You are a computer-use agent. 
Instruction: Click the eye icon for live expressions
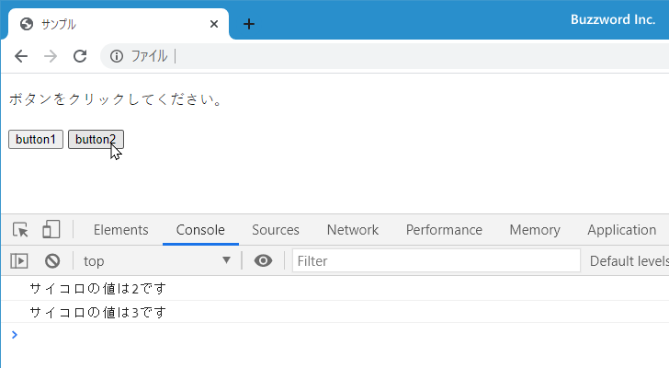(x=263, y=261)
